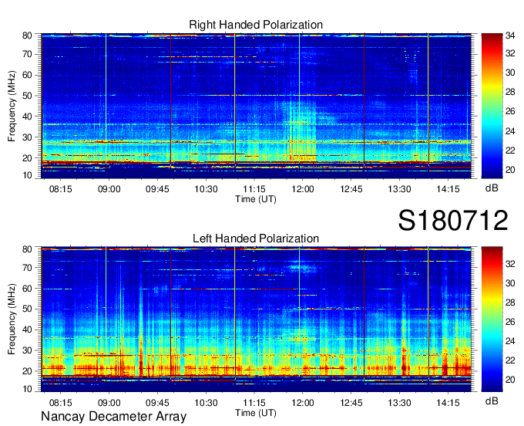Screen dimensions: 524x426
Task: Click the 80 MHz frequency tick, Right Handed plot
Action: coord(27,35)
